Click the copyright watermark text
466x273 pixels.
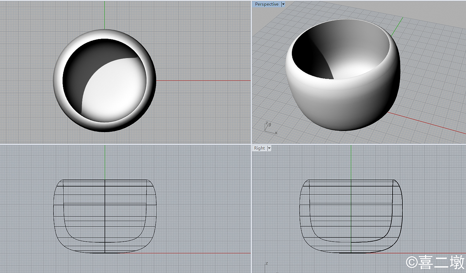click(x=435, y=262)
